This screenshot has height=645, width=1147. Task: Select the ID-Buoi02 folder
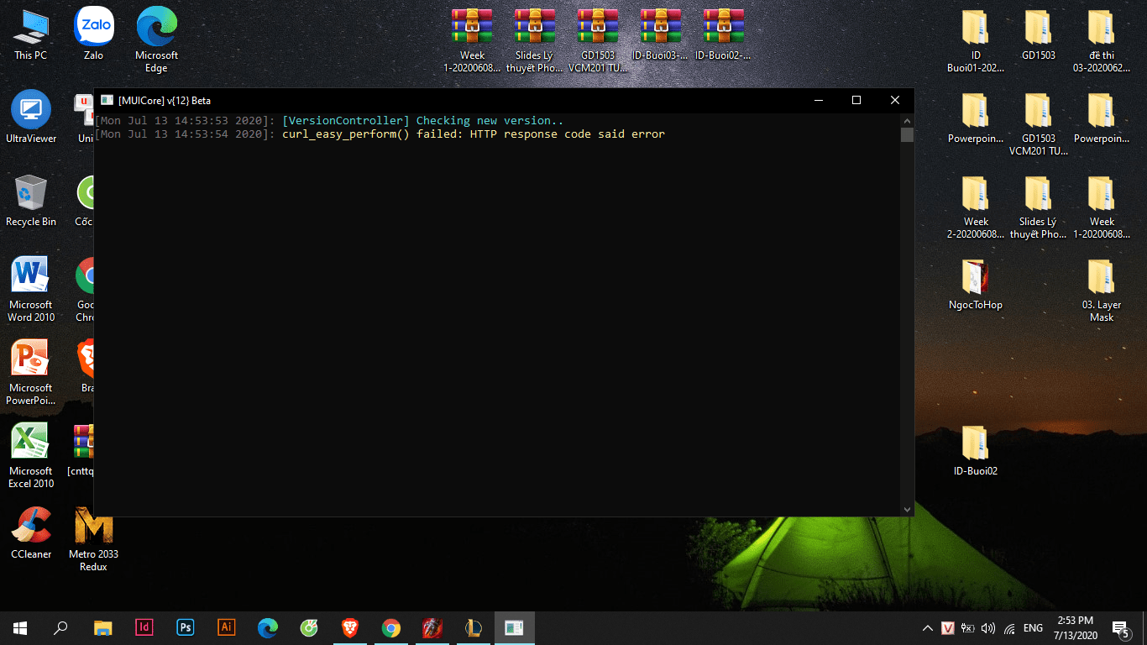point(976,450)
